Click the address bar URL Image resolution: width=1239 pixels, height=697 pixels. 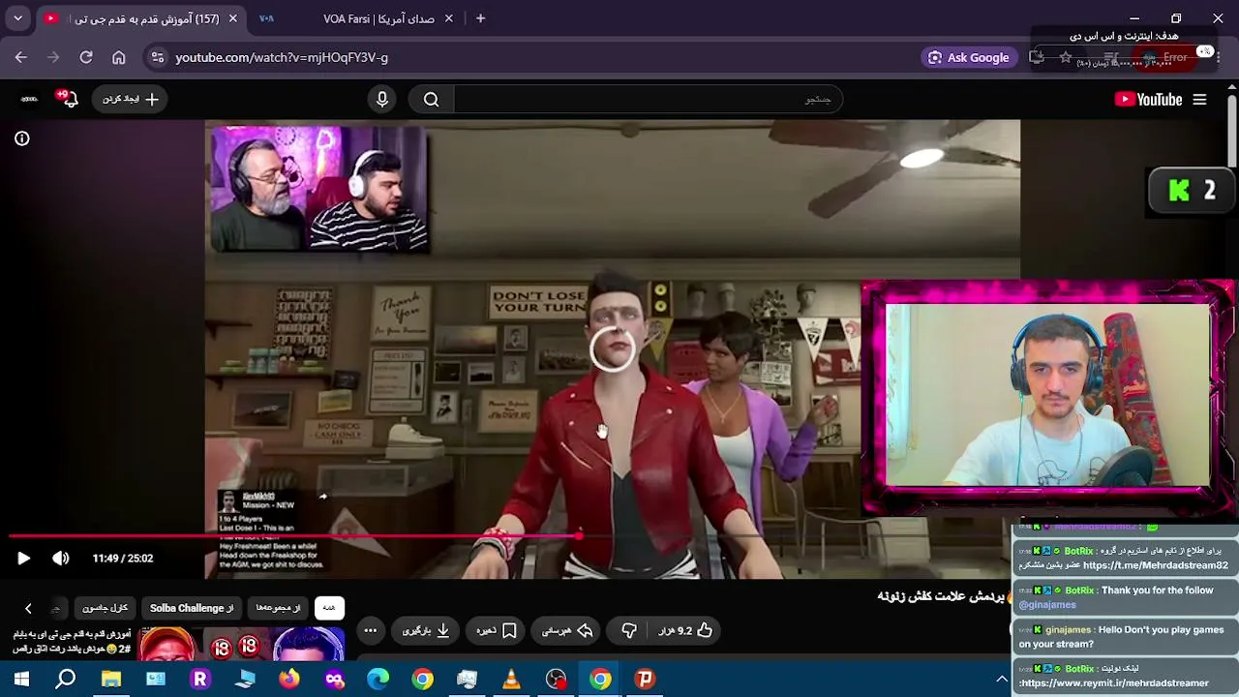point(282,57)
